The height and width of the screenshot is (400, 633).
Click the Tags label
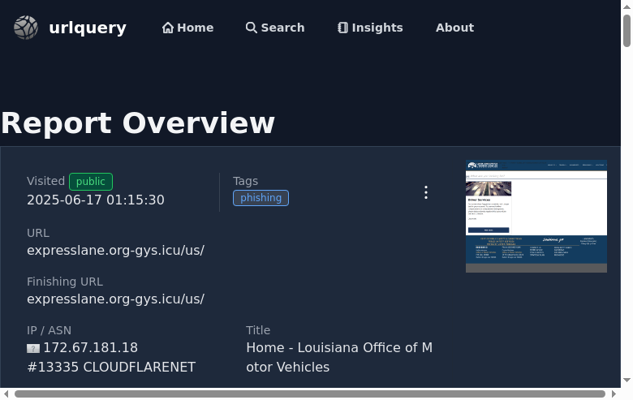245,181
